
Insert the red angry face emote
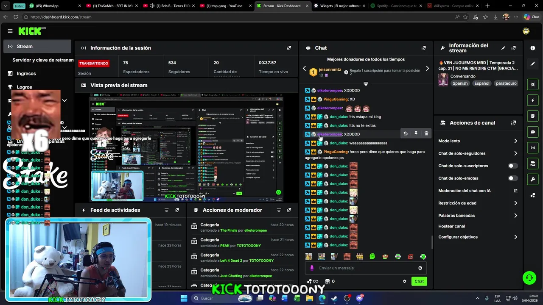(x=410, y=256)
